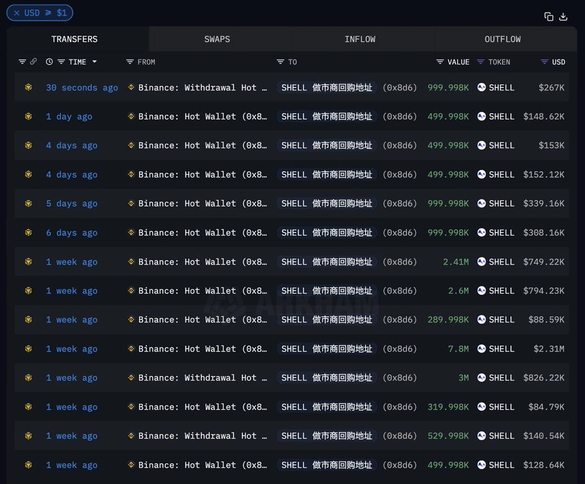
Task: Click the SHELL token icon in the $152.12K row
Action: pyautogui.click(x=482, y=174)
